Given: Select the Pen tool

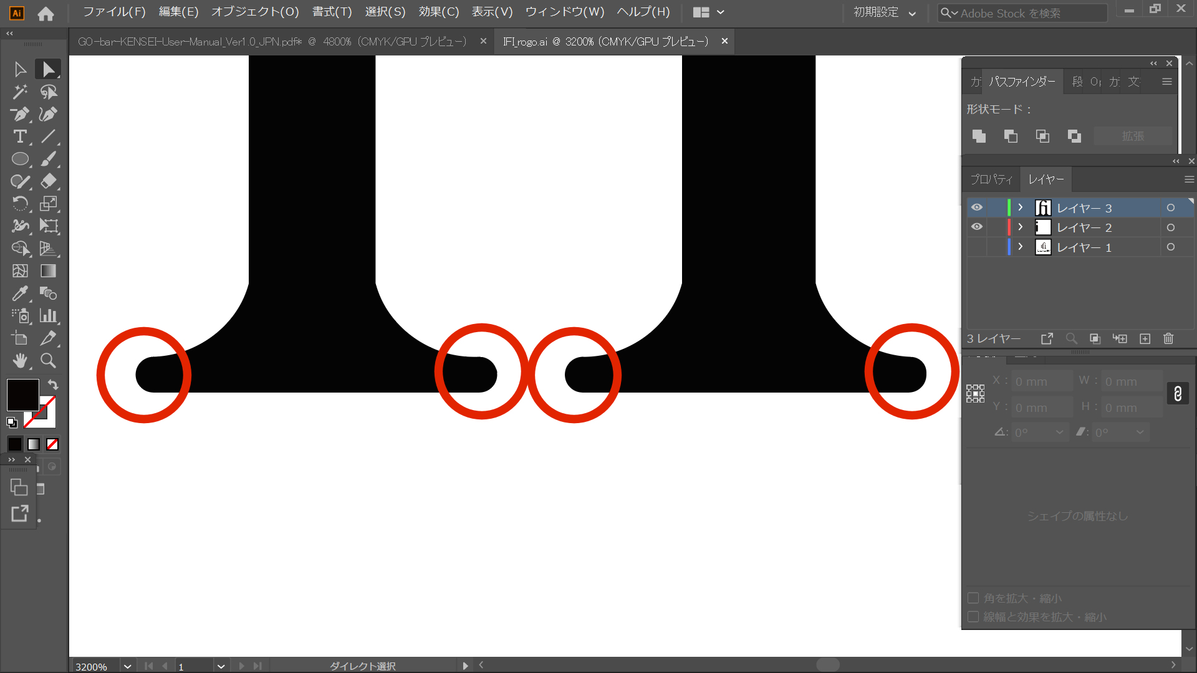Looking at the screenshot, I should [x=20, y=115].
